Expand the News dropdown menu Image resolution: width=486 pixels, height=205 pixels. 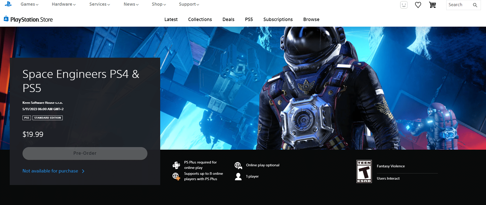pyautogui.click(x=131, y=4)
